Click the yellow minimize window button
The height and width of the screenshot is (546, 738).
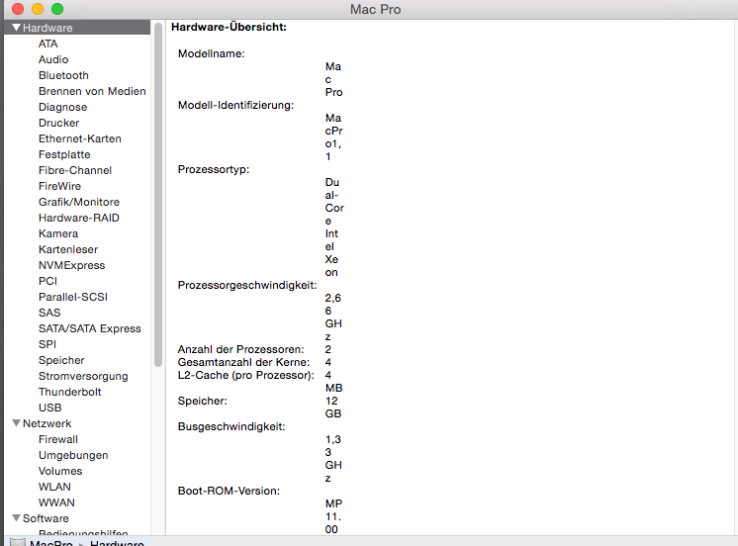tap(38, 9)
